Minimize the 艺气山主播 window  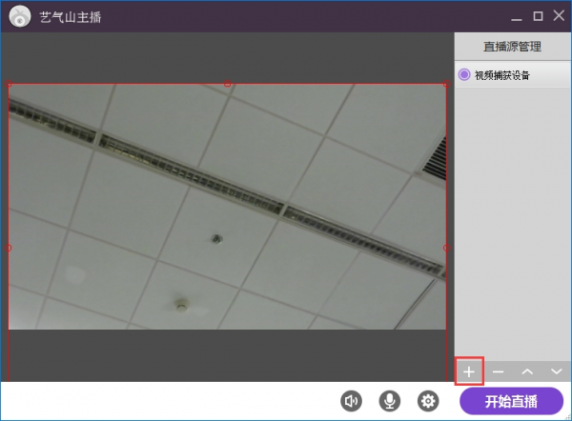517,16
